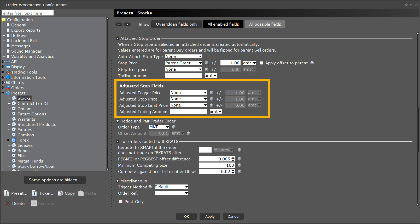The height and width of the screenshot is (224, 420).
Task: Click the Apply button
Action: 210,216
